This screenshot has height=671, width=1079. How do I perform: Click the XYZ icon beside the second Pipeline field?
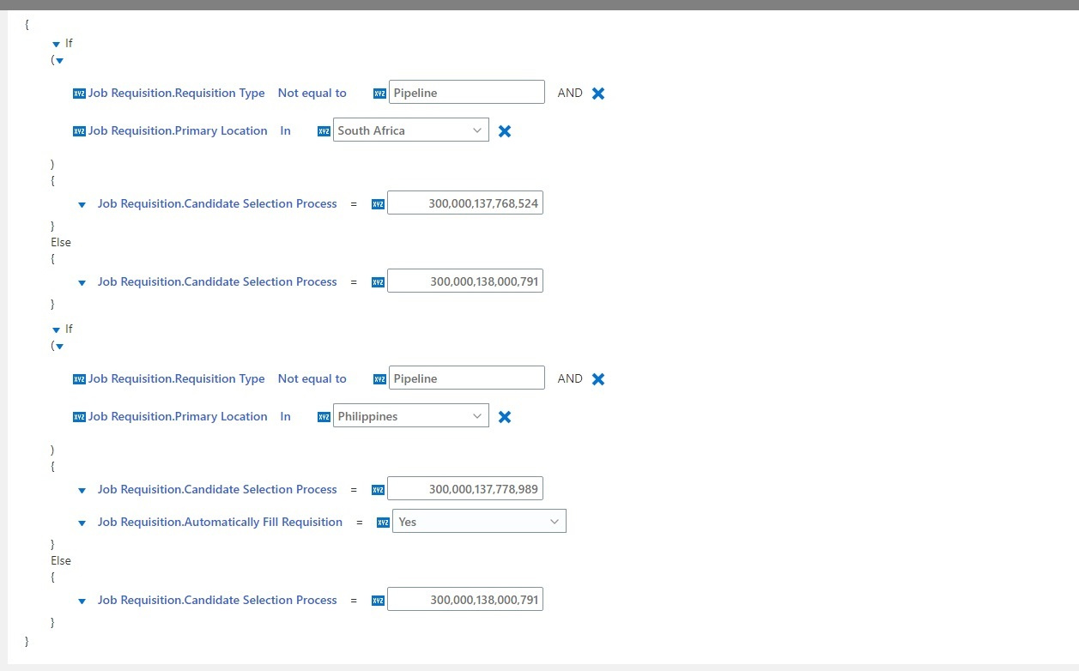(x=379, y=378)
